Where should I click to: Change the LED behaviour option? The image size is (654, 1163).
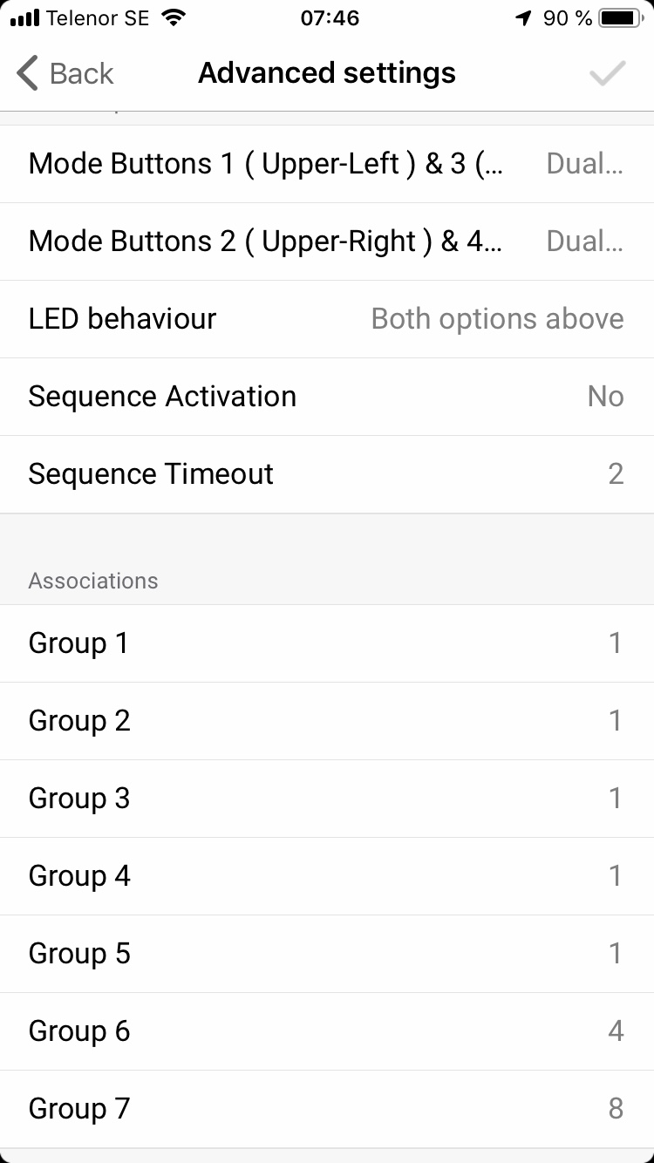pos(326,319)
